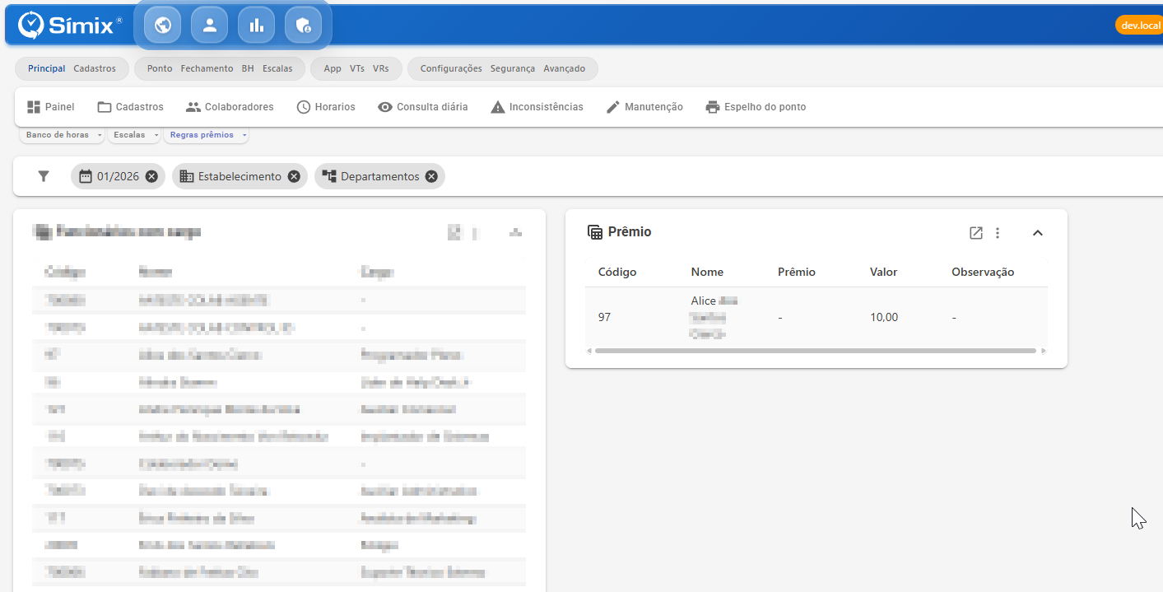1163x592 pixels.
Task: Open the Escalas top menu item
Action: (277, 68)
